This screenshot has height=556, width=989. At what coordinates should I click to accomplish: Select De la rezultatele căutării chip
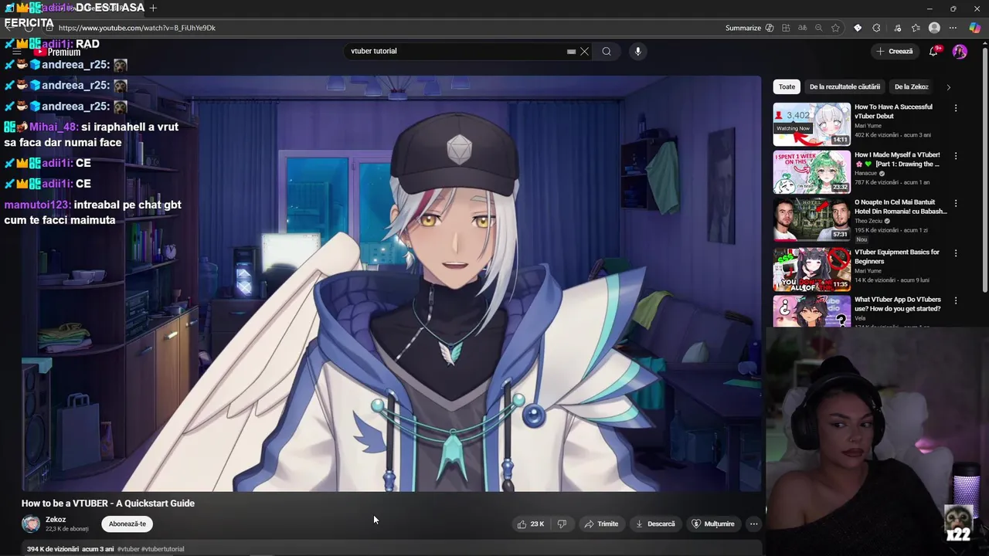point(845,86)
